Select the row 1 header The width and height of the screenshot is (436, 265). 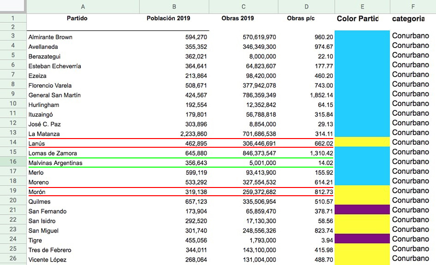(x=13, y=19)
